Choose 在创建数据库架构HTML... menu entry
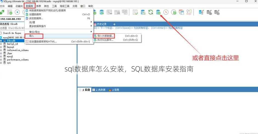 point(59,42)
